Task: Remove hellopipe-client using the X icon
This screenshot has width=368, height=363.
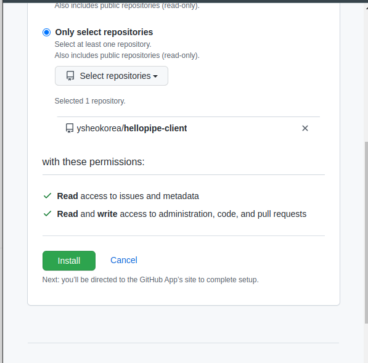Action: pos(305,128)
